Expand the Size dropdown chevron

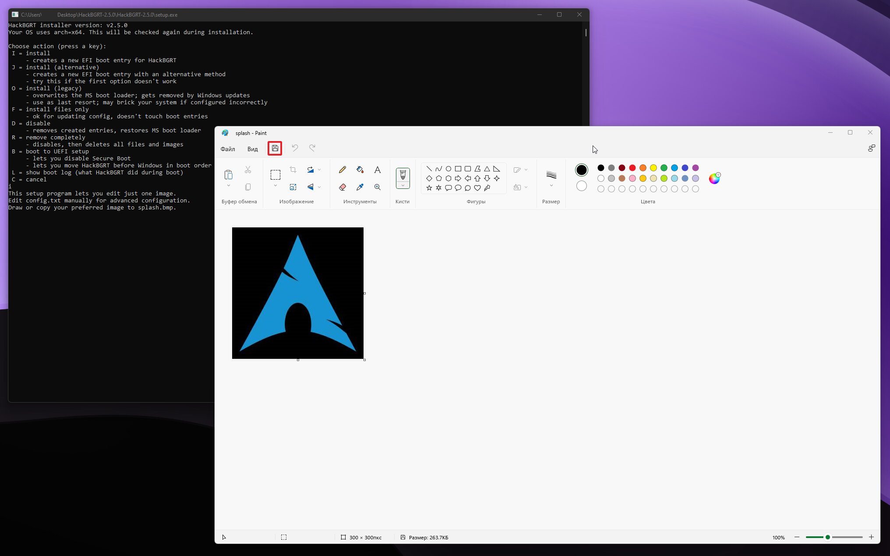tap(551, 186)
